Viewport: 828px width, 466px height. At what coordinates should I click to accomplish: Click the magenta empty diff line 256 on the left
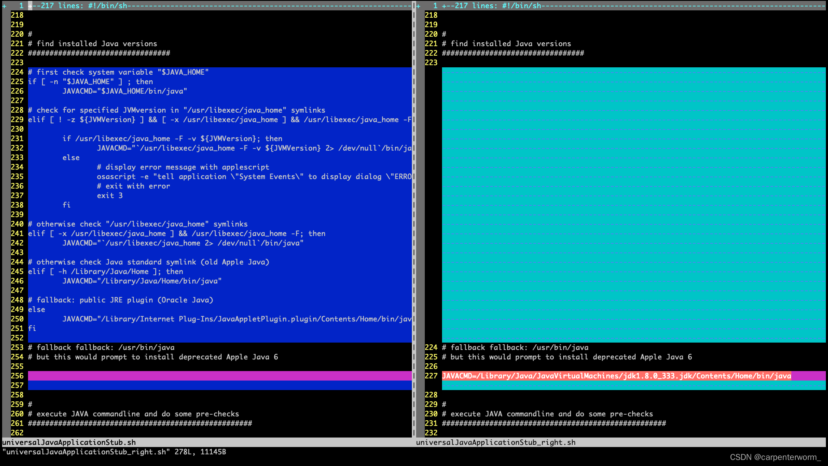click(x=216, y=376)
